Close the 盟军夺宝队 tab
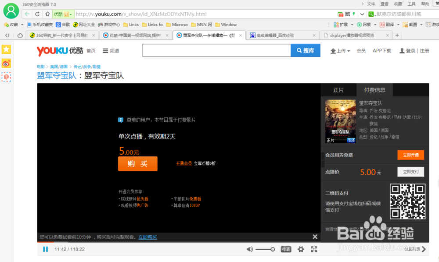 pyautogui.click(x=241, y=35)
